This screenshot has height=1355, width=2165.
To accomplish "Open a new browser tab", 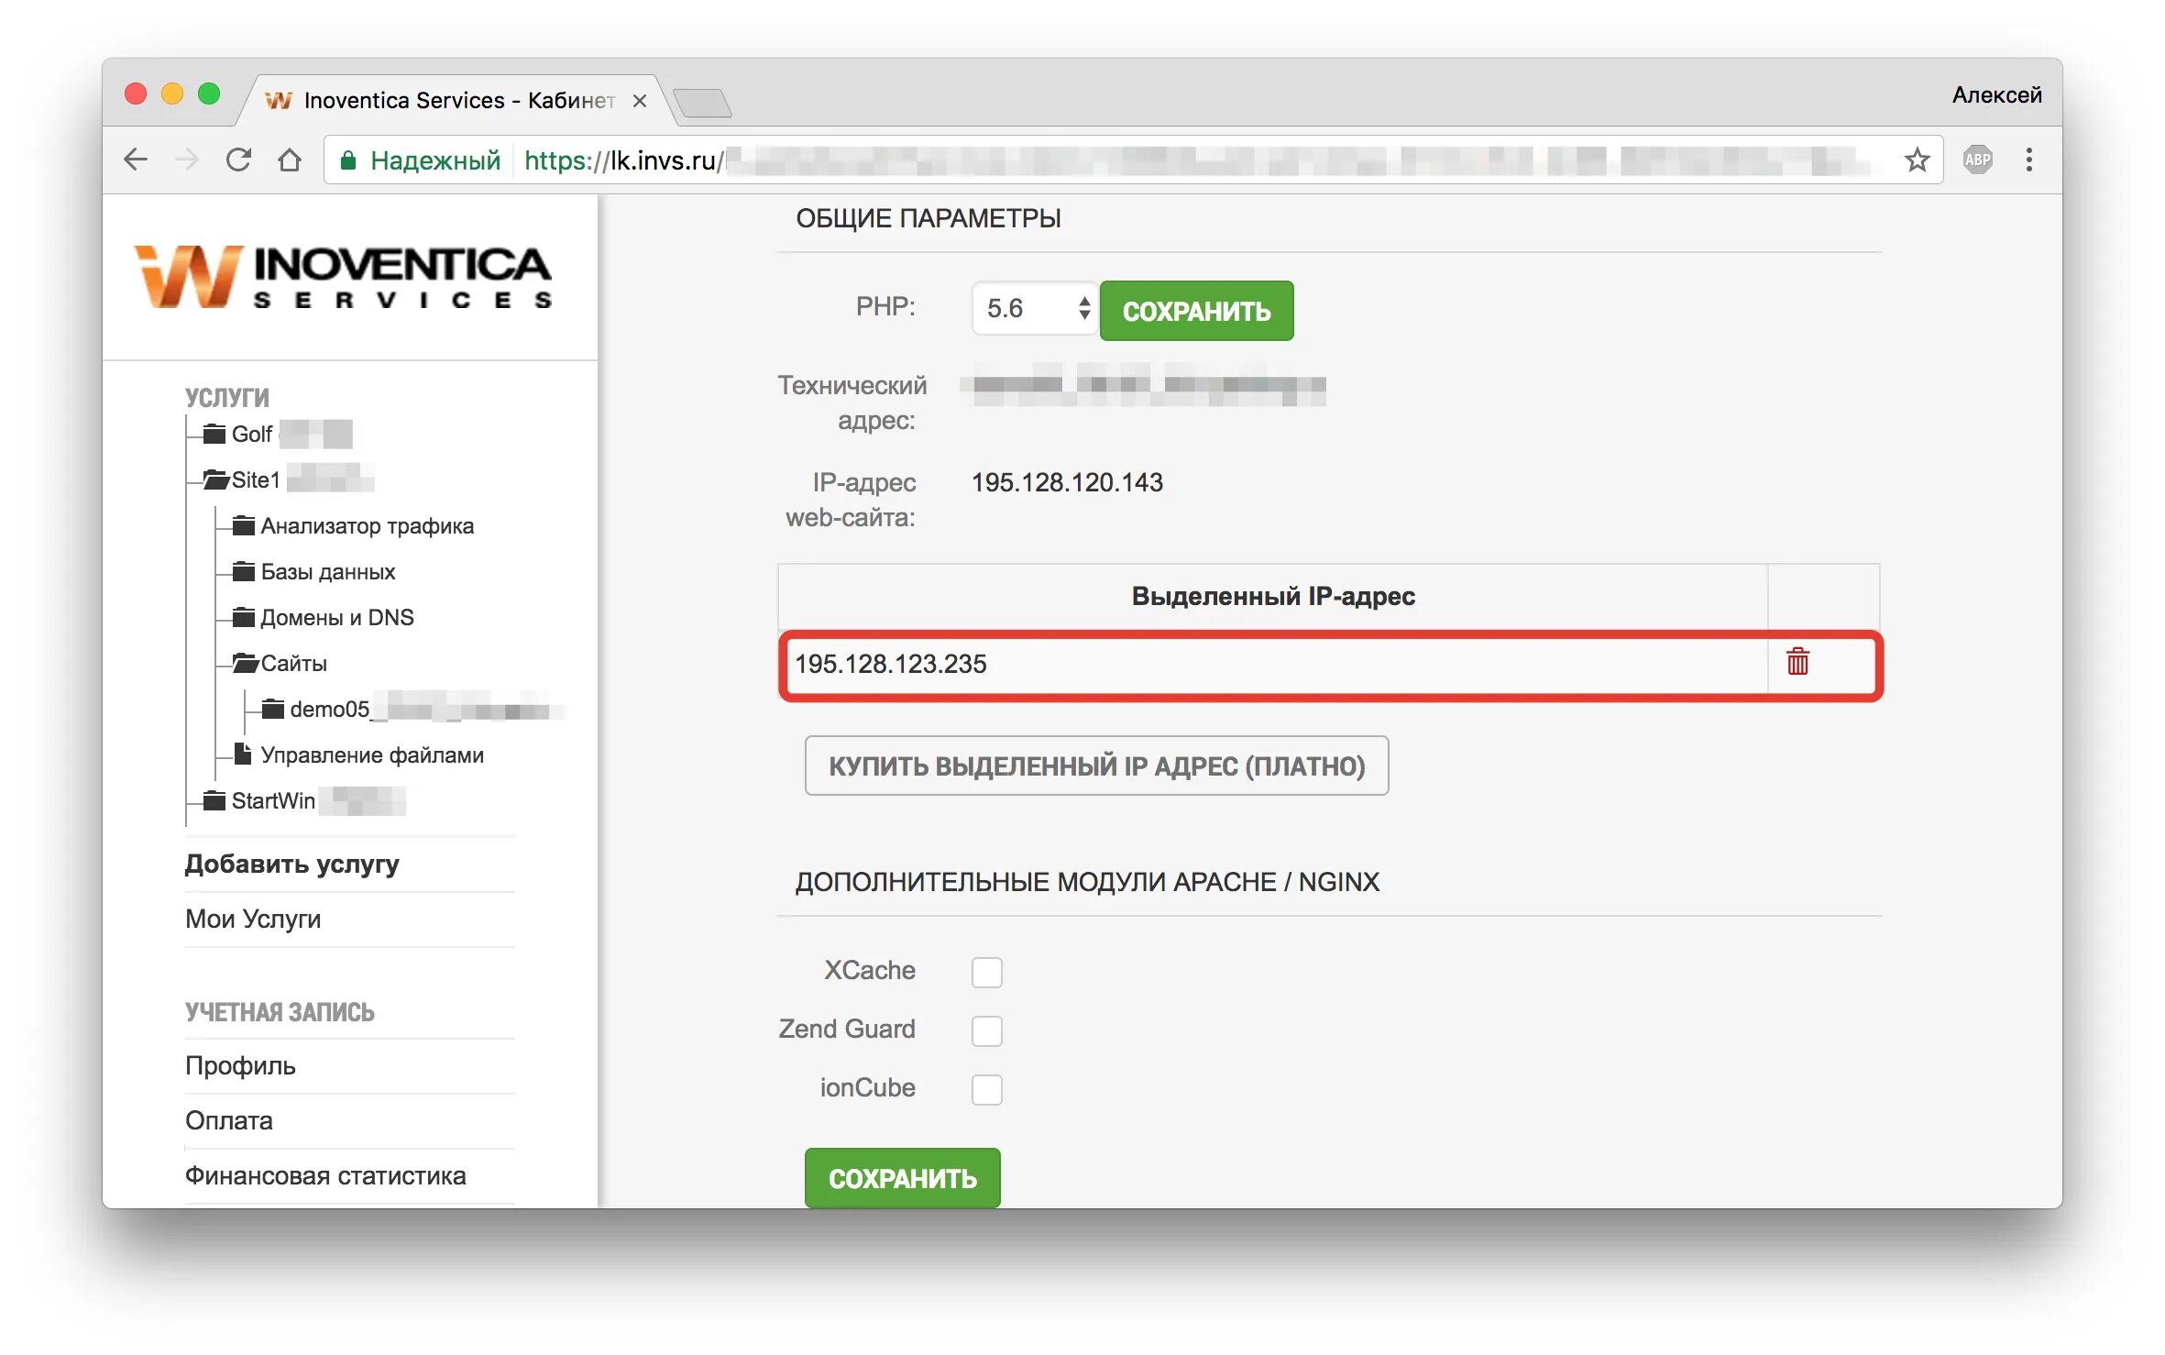I will [x=701, y=103].
